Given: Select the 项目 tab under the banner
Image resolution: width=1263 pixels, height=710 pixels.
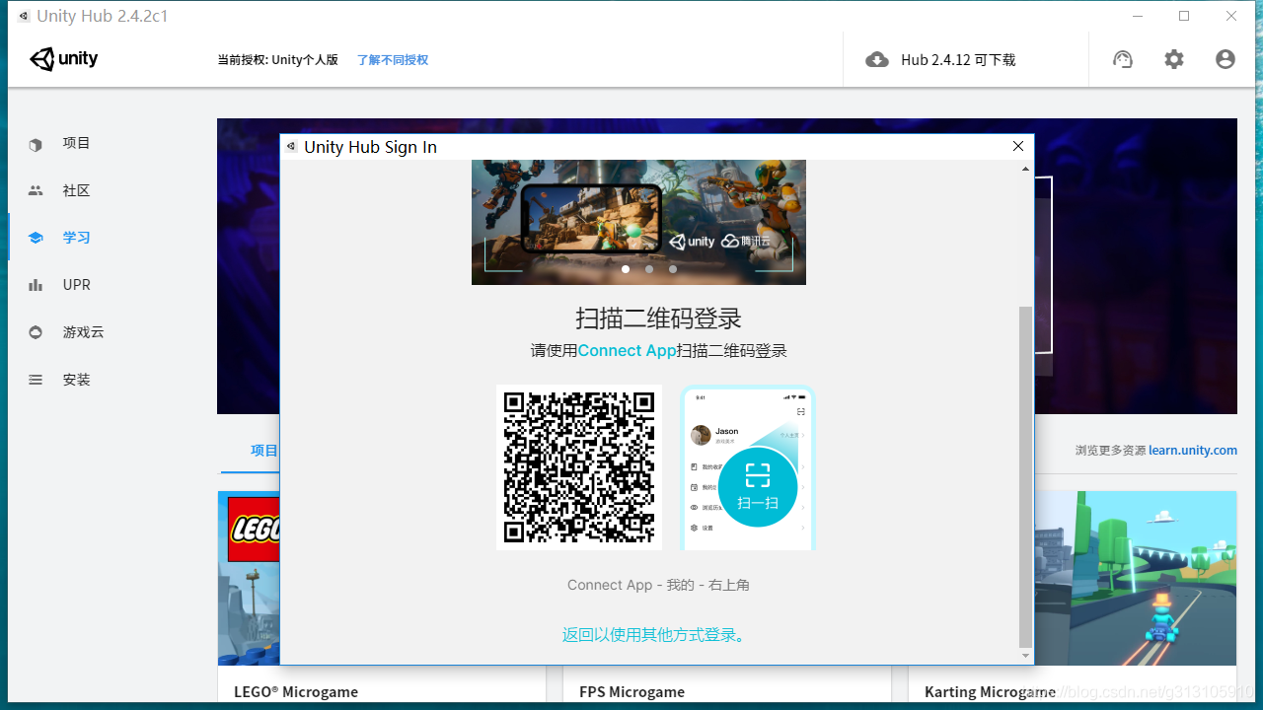Looking at the screenshot, I should click(x=264, y=451).
